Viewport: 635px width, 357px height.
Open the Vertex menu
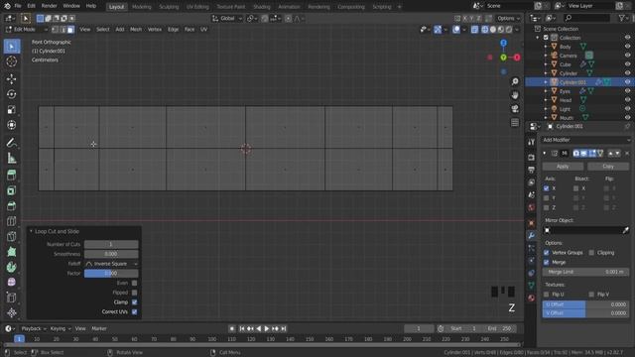(x=155, y=30)
